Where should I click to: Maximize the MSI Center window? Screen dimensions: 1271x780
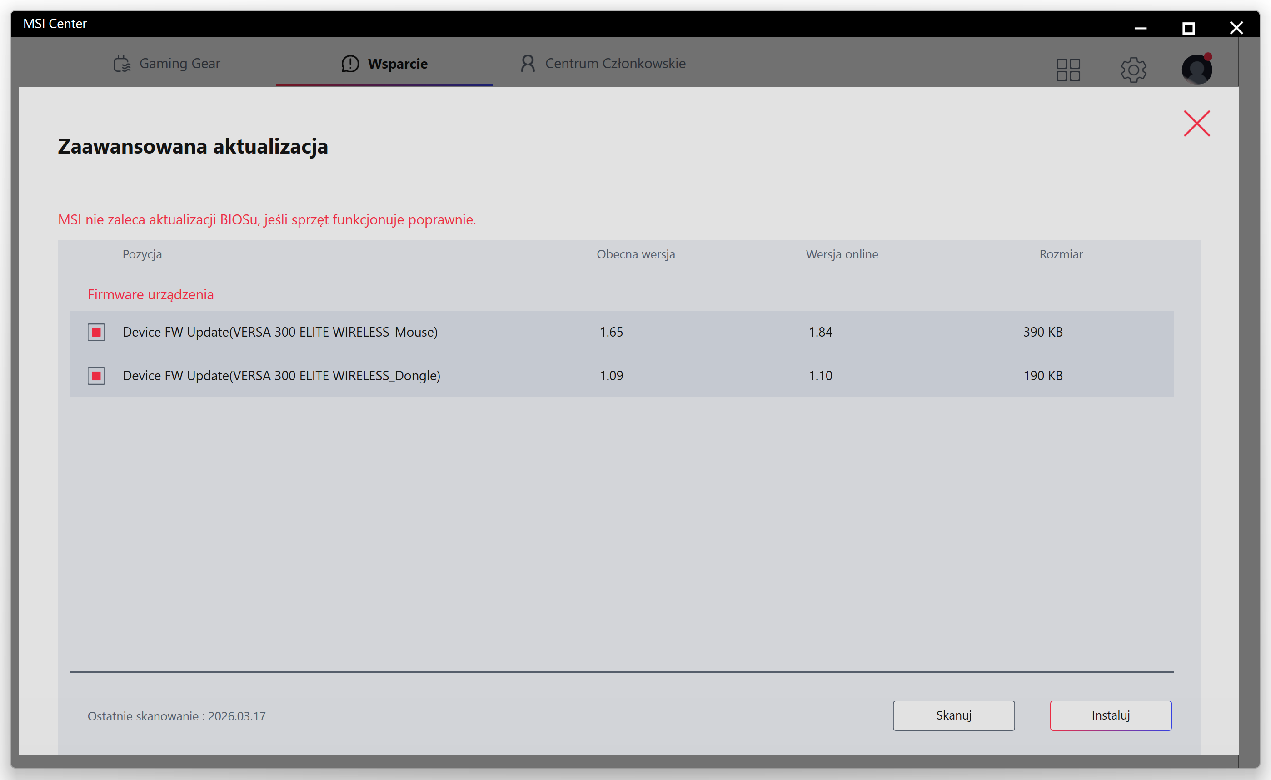(1188, 28)
